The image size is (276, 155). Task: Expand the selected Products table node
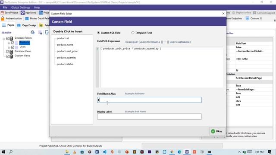tap(9, 43)
